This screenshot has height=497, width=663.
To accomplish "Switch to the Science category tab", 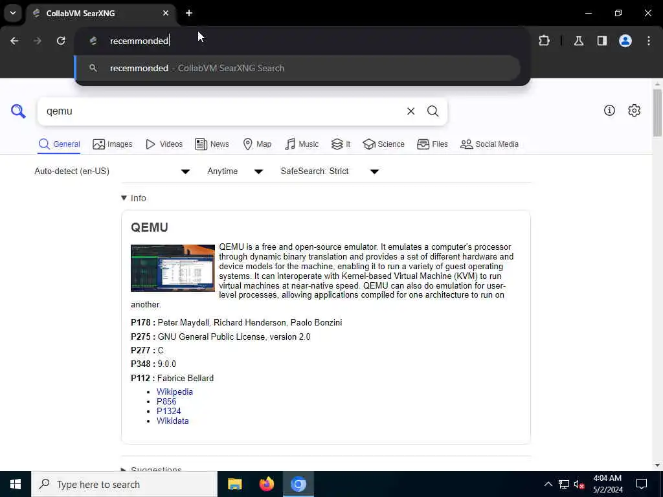I will click(x=383, y=144).
